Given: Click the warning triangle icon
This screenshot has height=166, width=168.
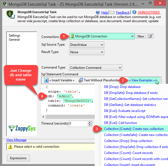Looking at the screenshot, I should pyautogui.click(x=10, y=147).
